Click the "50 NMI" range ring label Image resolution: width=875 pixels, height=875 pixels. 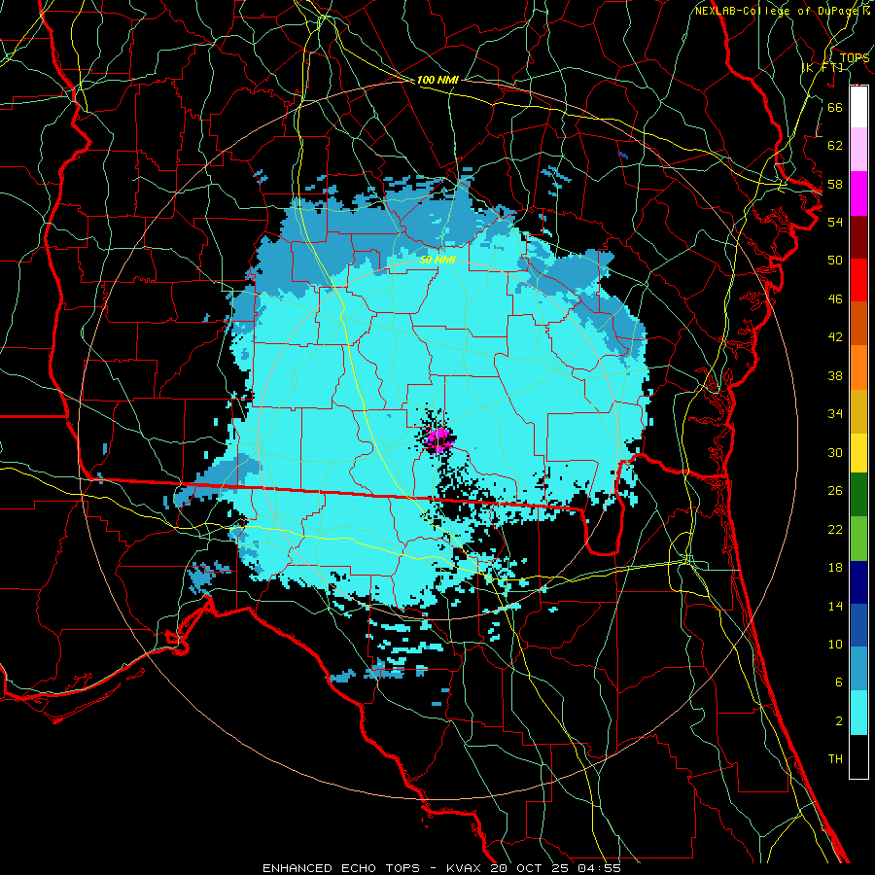(x=437, y=260)
